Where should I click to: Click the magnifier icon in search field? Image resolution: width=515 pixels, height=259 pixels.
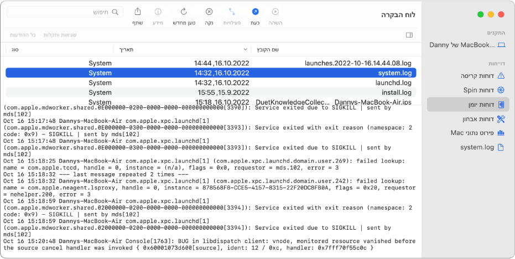(115, 12)
